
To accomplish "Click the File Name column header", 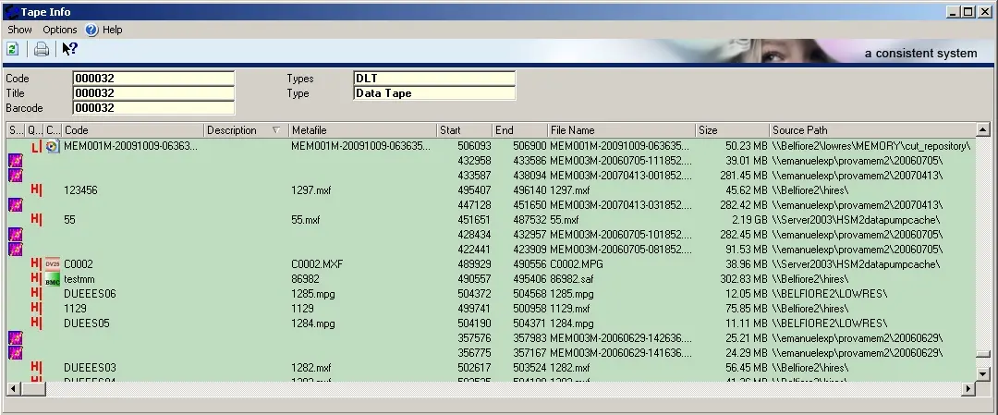I will 619,130.
